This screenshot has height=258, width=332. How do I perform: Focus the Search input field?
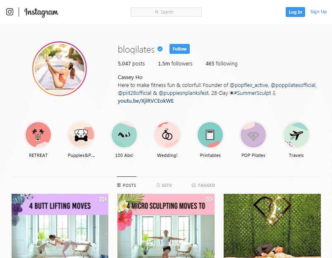click(x=166, y=12)
